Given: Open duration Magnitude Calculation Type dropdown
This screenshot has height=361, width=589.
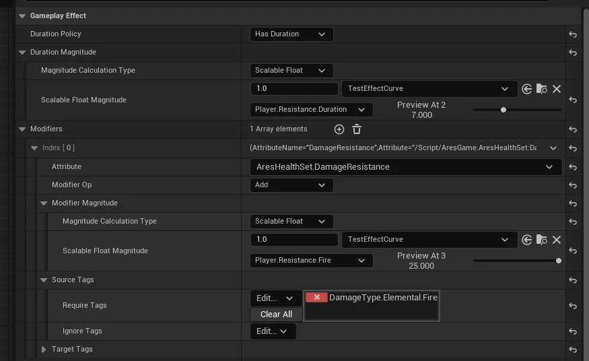Looking at the screenshot, I should click(x=291, y=71).
